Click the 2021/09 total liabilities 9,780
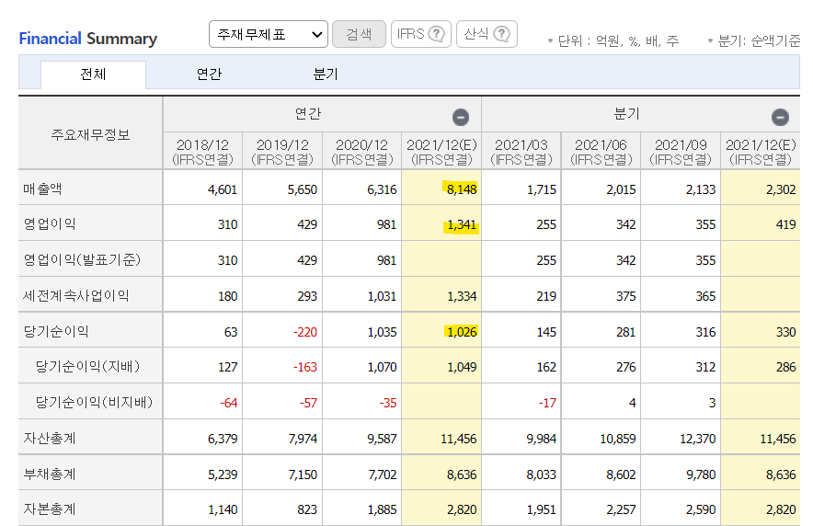This screenshot has width=813, height=526. (x=701, y=475)
